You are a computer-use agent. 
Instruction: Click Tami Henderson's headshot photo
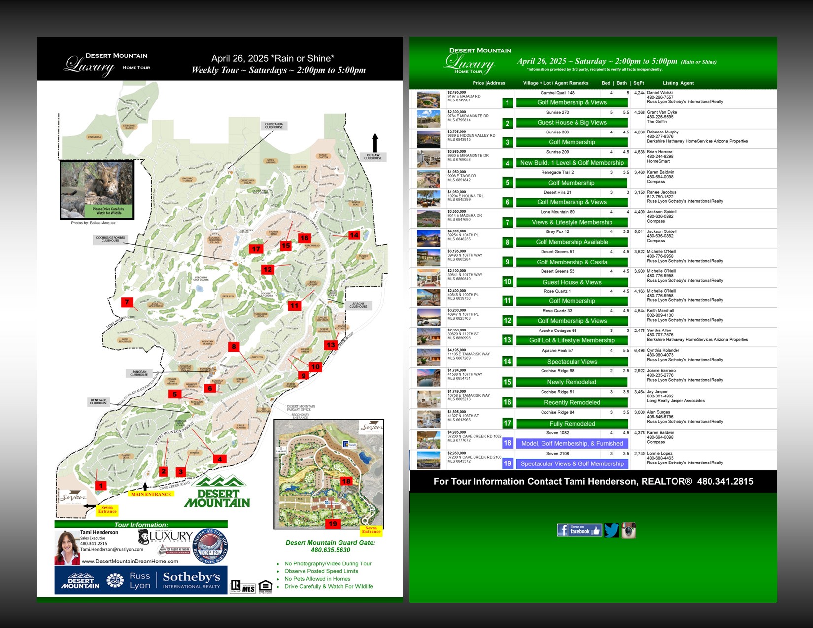(67, 547)
